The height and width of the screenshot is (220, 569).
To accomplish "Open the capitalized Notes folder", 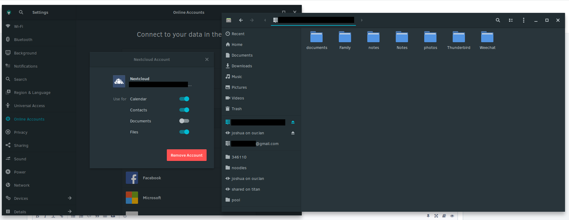I will (402, 40).
